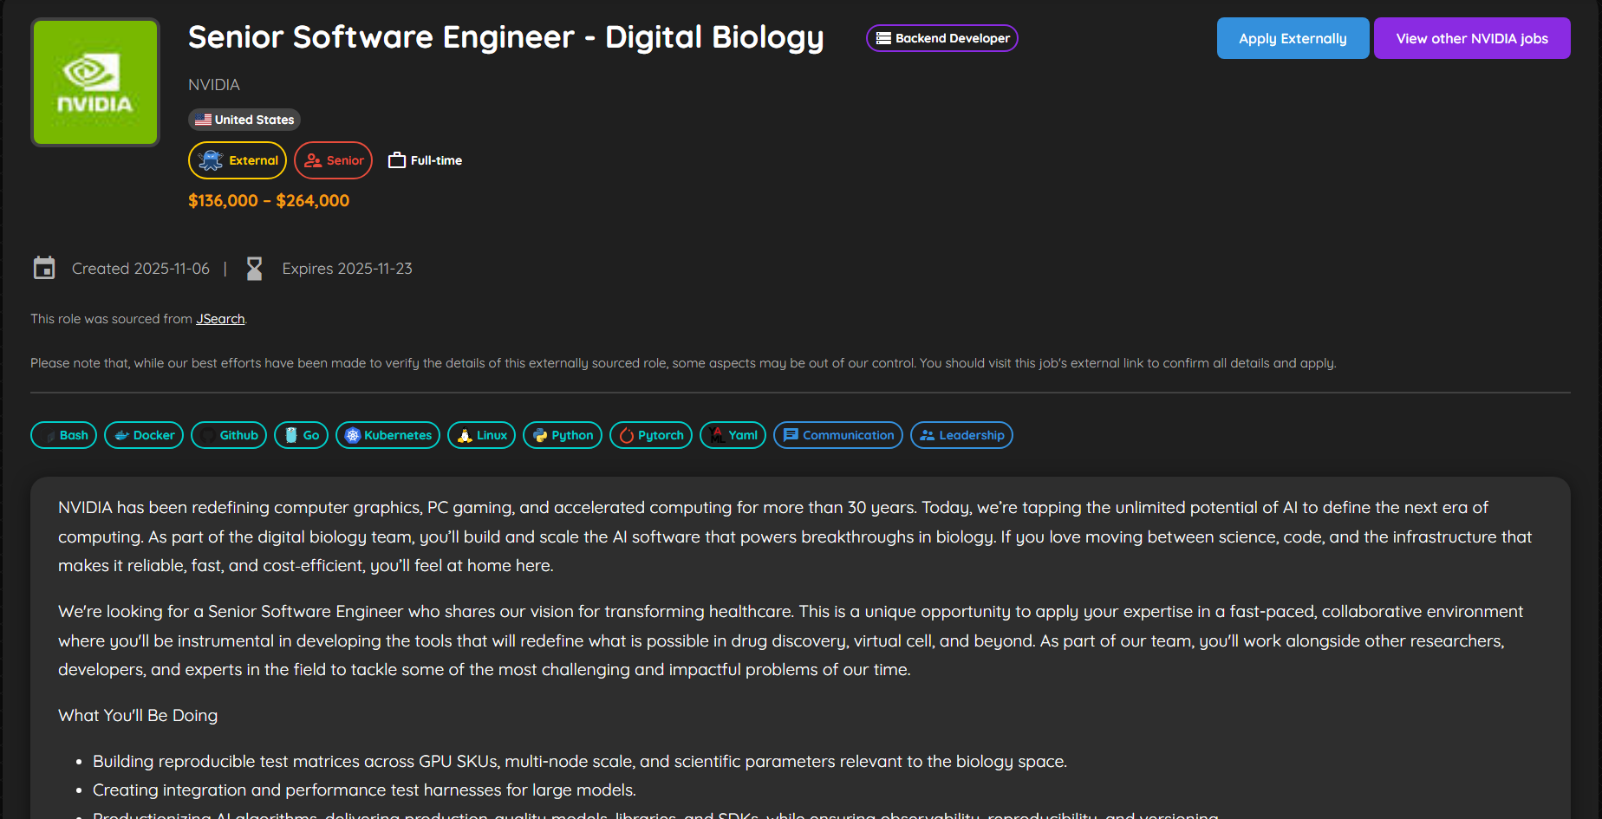Click the Kubernetes wheel icon

(352, 435)
